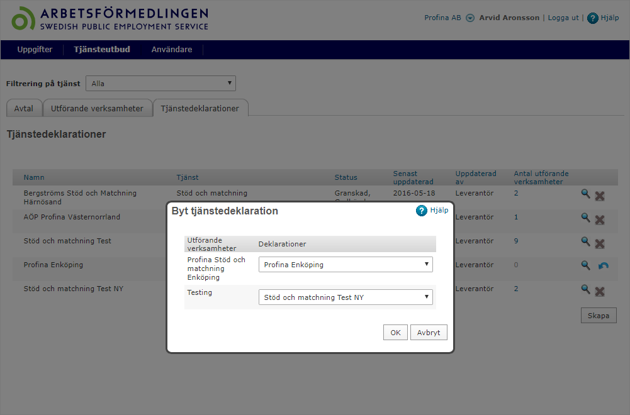Click the magnifier icon for Bergströms row
Screen dimensions: 630x415
(x=585, y=194)
